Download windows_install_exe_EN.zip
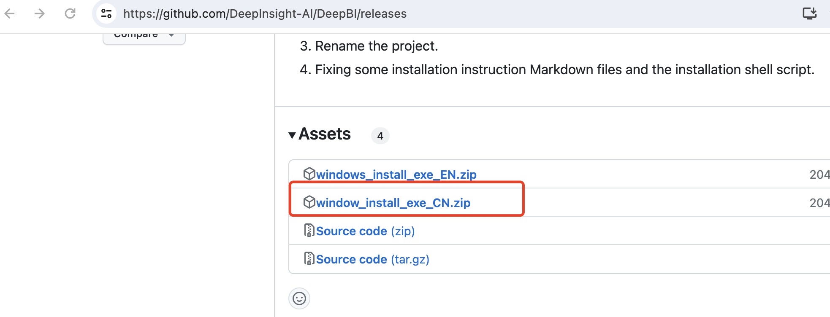Image resolution: width=830 pixels, height=317 pixels. pos(396,175)
